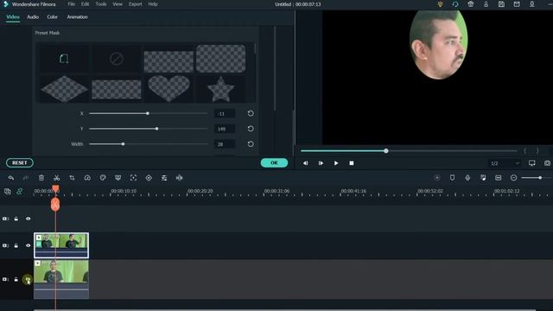Switch to the Audio tab

[x=33, y=17]
